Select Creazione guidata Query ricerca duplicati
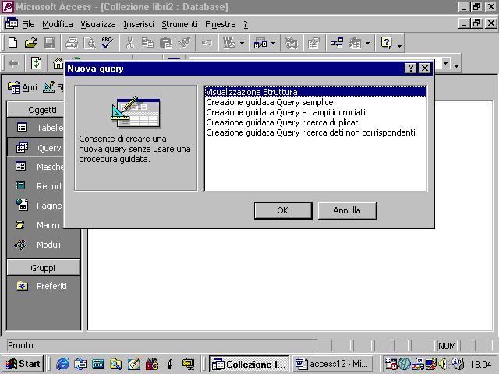This screenshot has width=499, height=374. click(315, 122)
